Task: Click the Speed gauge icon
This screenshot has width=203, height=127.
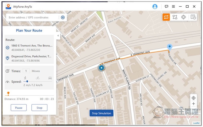Action: (8, 82)
